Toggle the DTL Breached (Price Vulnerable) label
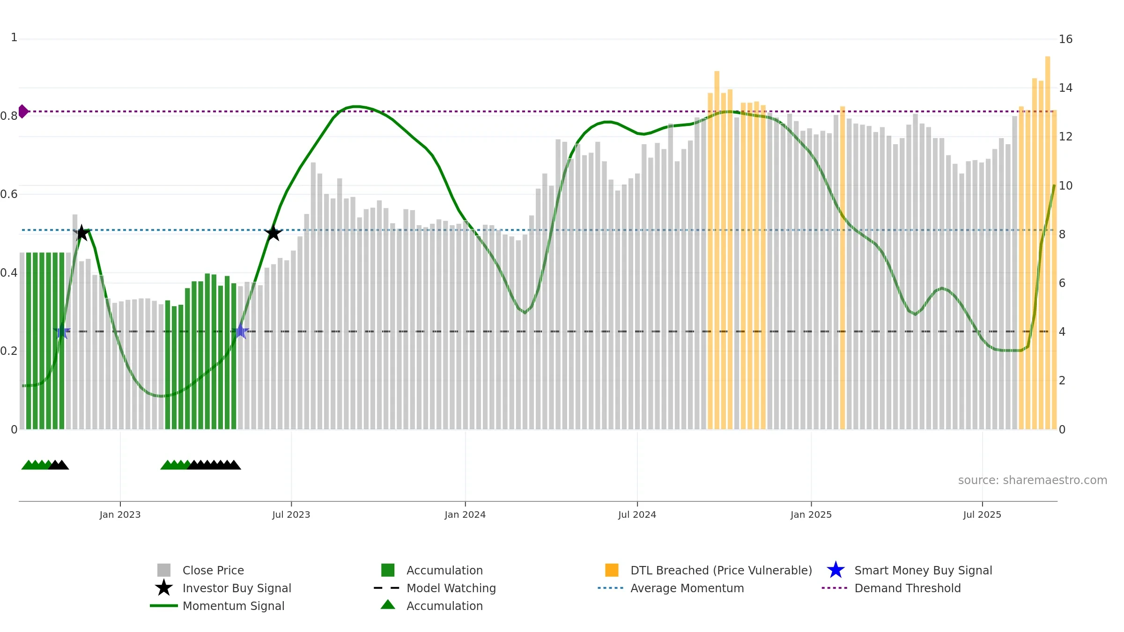Screen dimensions: 1124x632 (x=721, y=570)
